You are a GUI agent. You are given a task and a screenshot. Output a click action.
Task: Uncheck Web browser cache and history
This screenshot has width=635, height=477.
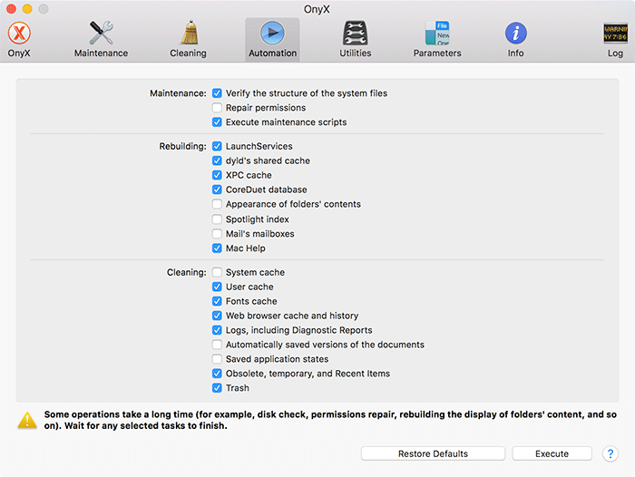pos(217,316)
